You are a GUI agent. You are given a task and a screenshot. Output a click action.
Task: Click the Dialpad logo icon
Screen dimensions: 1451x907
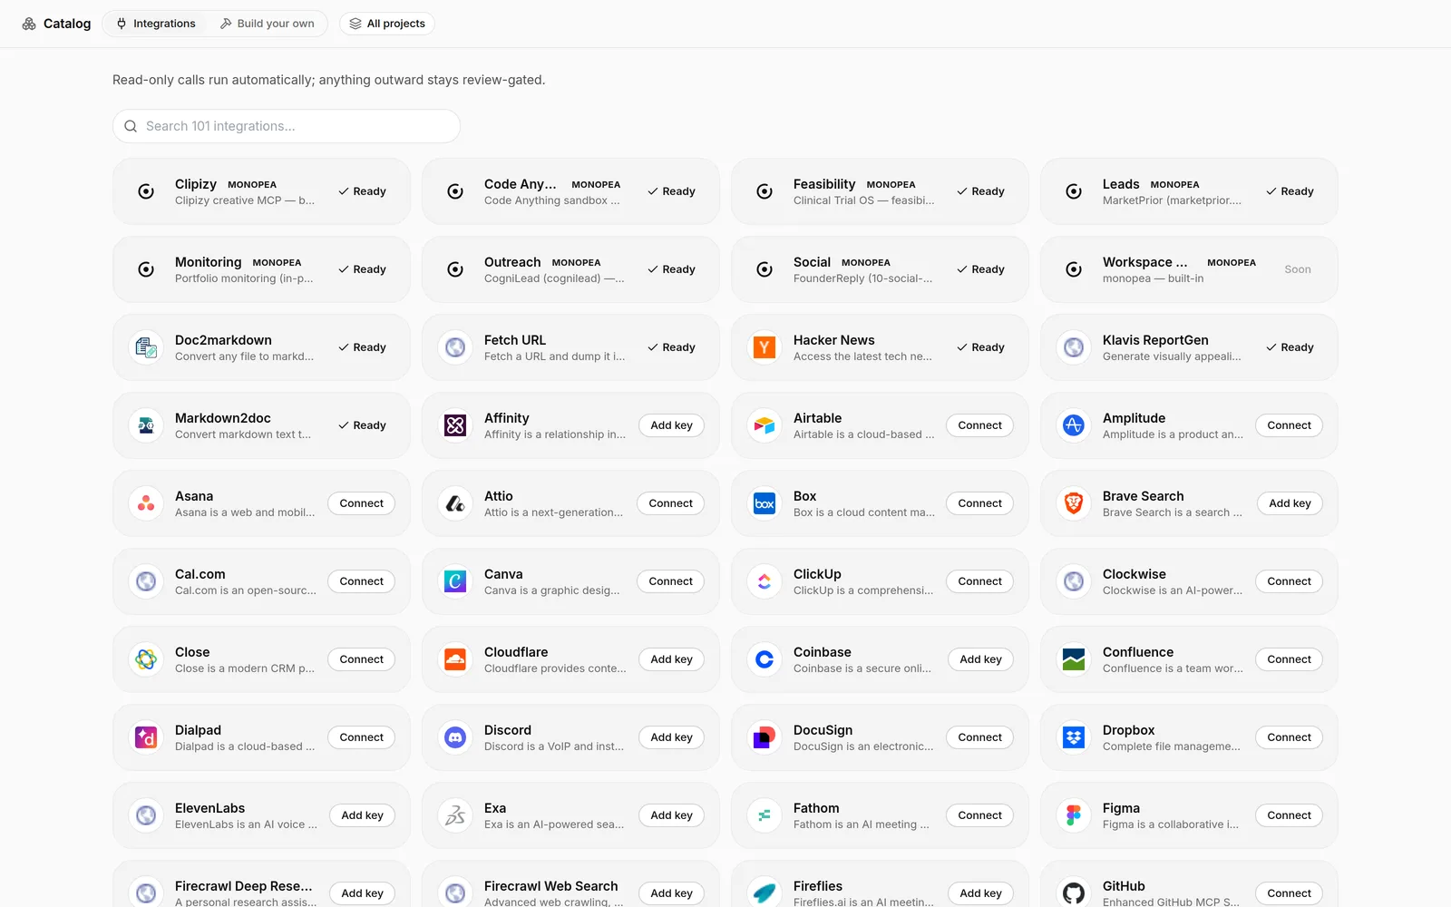pos(146,737)
